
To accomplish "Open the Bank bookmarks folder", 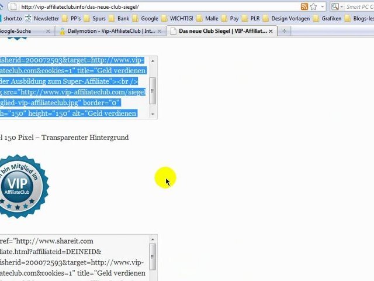I will (119, 19).
